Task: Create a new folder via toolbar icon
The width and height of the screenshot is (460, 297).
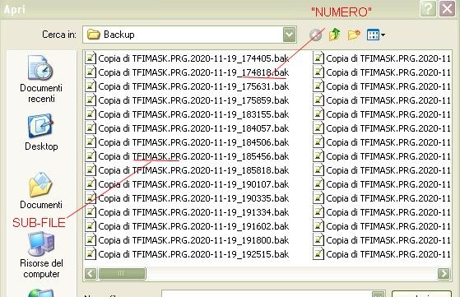Action: [354, 35]
